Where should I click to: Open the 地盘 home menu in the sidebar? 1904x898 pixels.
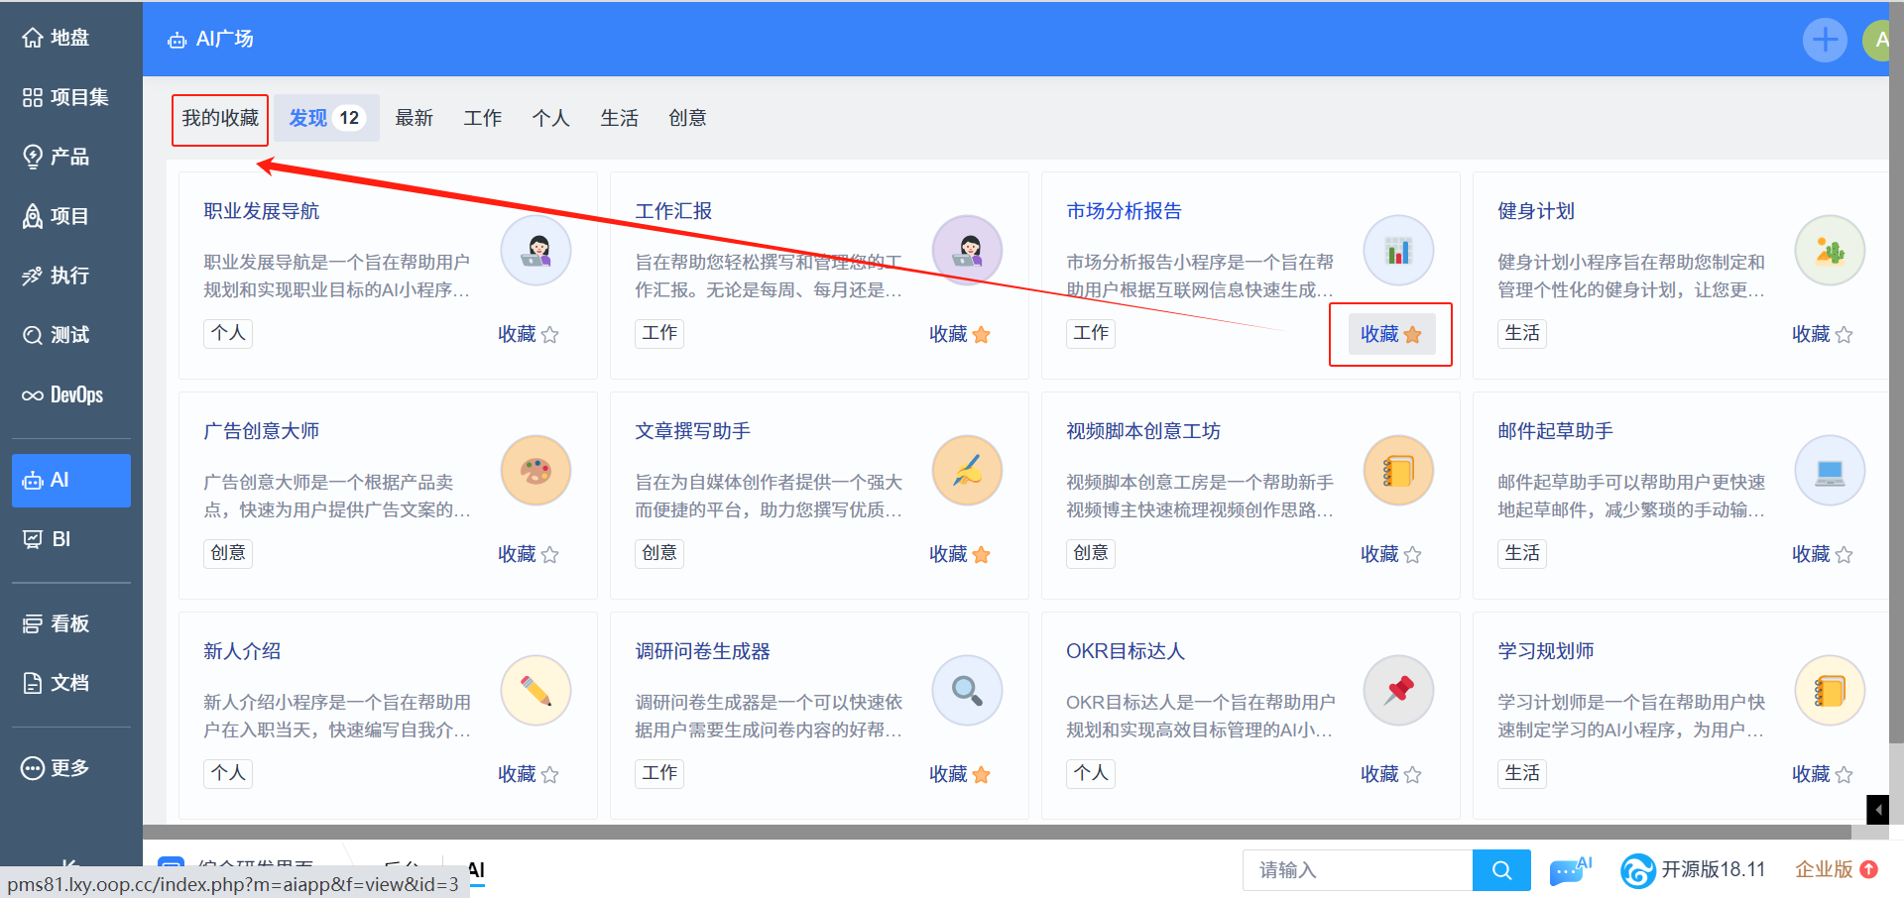point(57,38)
